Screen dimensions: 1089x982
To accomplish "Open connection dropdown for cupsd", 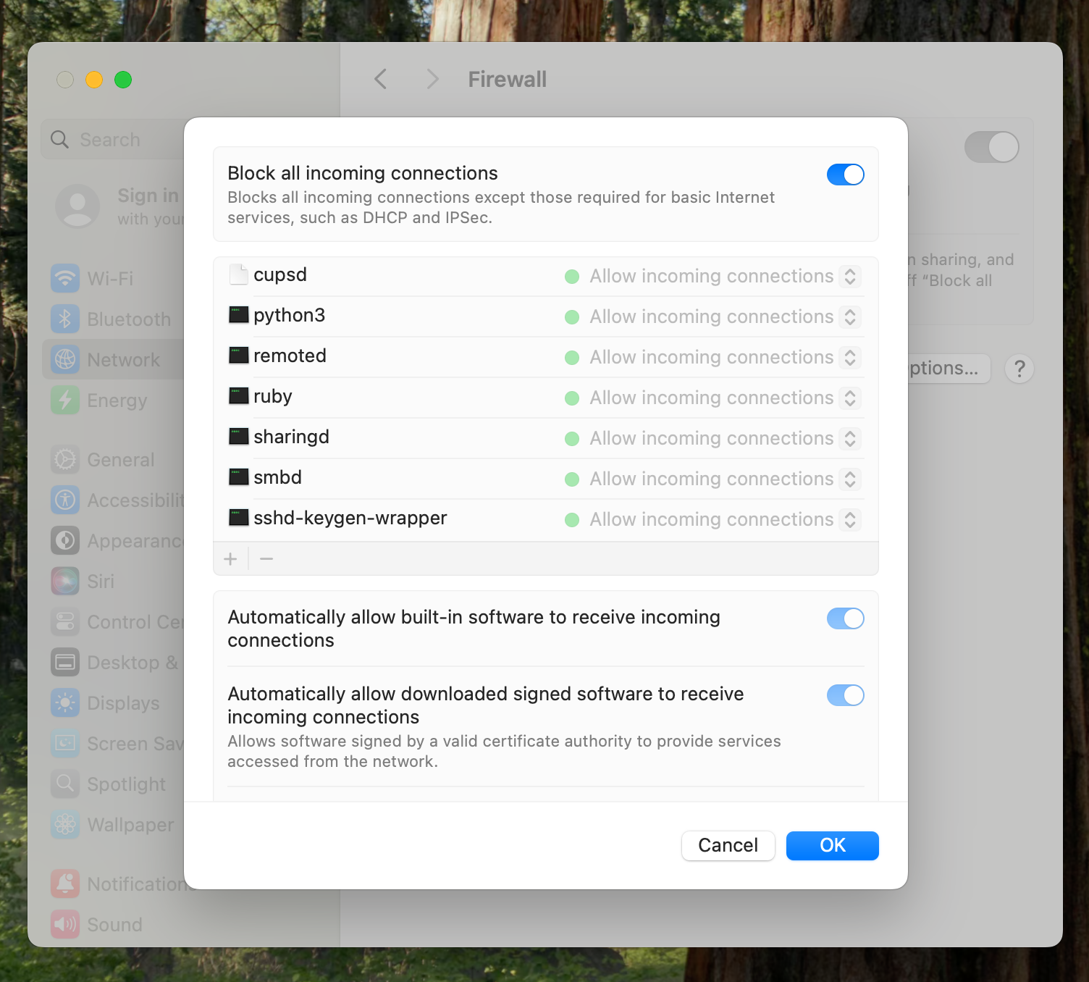I will coord(850,276).
